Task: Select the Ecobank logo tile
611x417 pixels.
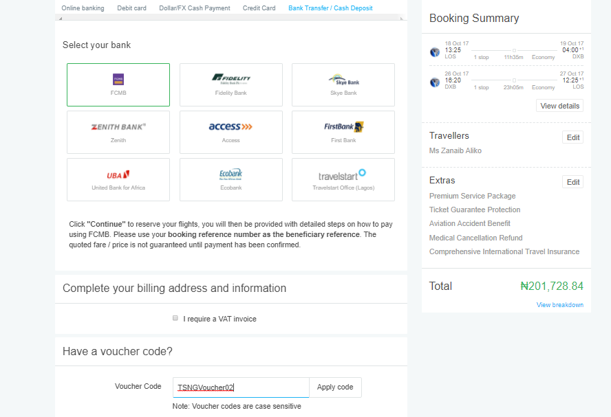Action: 231,180
